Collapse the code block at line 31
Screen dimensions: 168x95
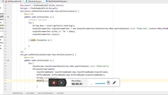(x=12, y=11)
